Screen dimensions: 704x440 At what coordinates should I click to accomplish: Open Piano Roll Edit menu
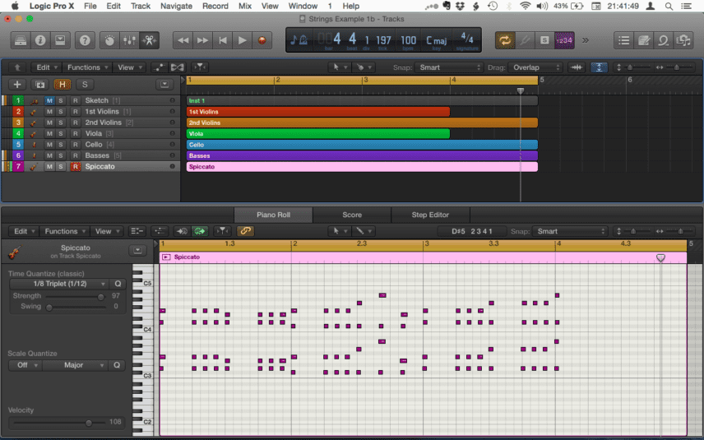coord(23,231)
